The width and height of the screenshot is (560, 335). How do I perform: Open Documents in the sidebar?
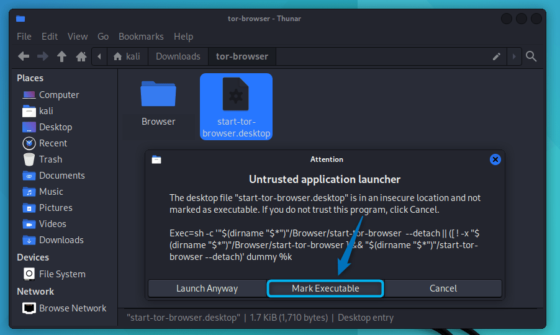62,176
